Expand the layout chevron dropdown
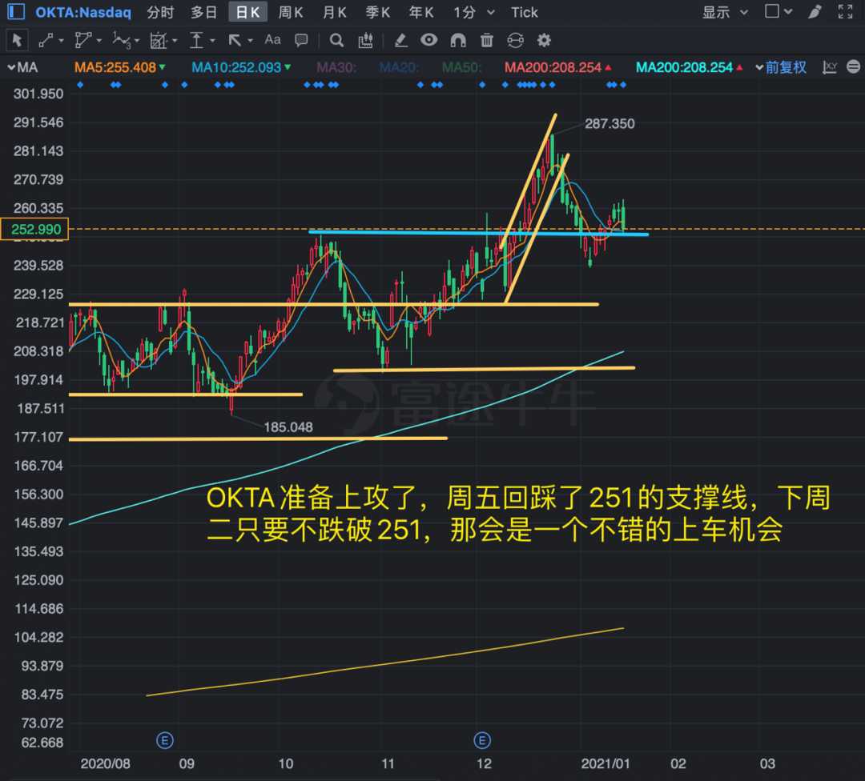 (788, 11)
